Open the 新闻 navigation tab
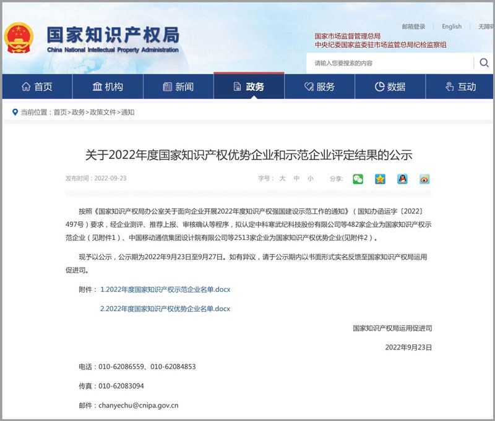 point(179,87)
